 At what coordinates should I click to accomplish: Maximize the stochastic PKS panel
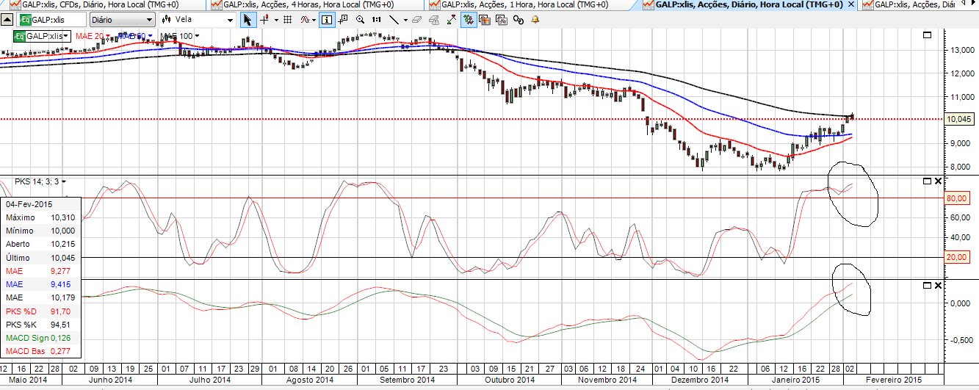pyautogui.click(x=926, y=181)
